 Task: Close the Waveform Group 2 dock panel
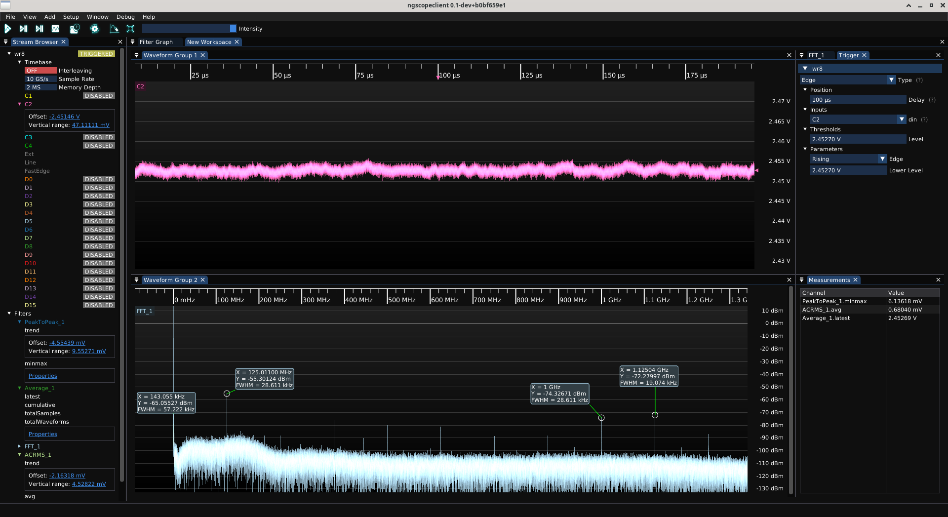pos(789,280)
